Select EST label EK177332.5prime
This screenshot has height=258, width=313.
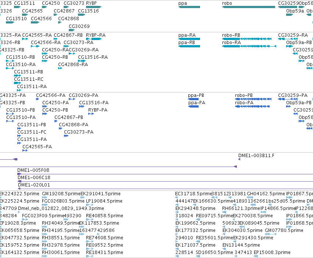[195, 230]
